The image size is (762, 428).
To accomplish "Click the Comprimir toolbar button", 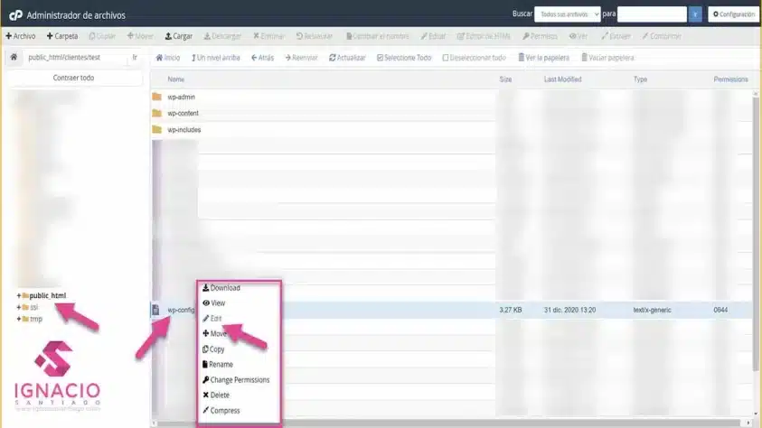I will point(662,36).
